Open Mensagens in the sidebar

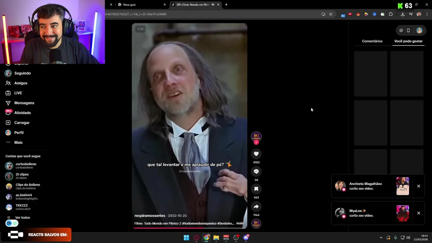coord(20,103)
